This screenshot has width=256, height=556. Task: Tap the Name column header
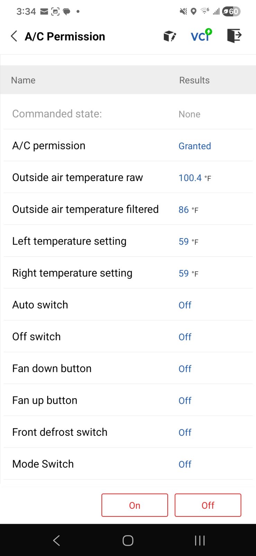23,80
